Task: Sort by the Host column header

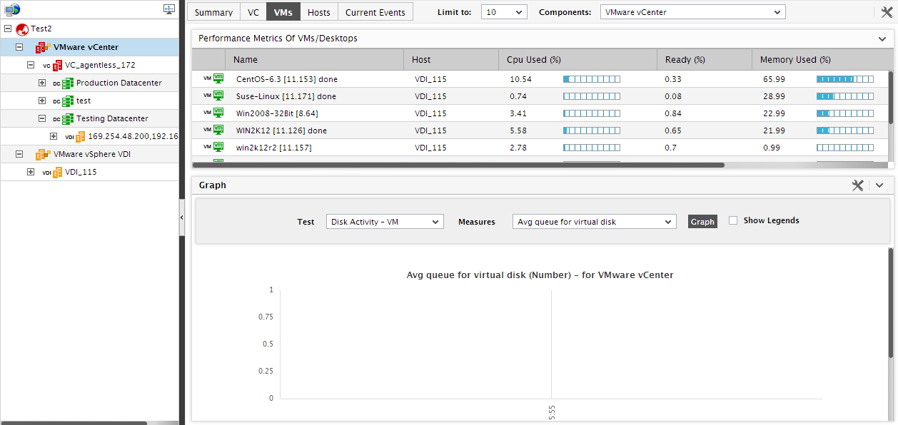Action: (x=450, y=60)
